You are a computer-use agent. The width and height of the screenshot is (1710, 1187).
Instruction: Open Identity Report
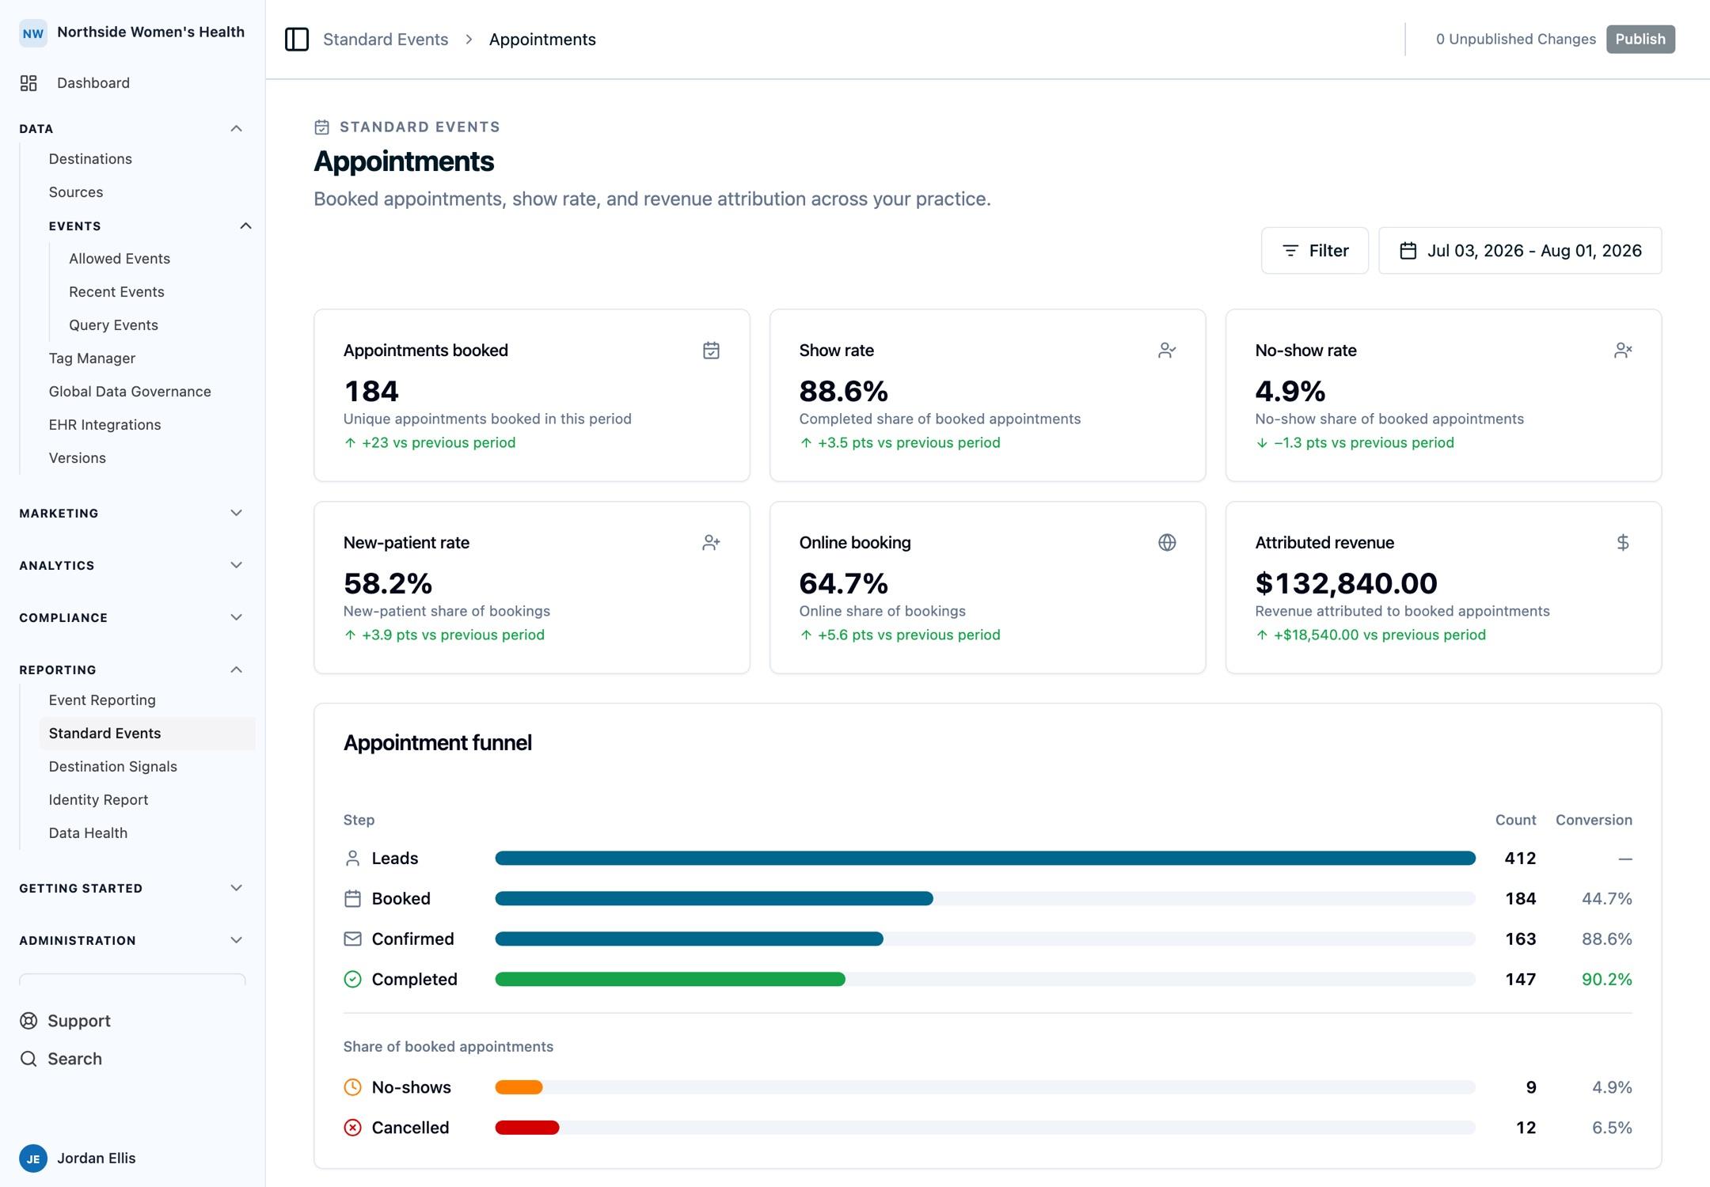(x=98, y=800)
